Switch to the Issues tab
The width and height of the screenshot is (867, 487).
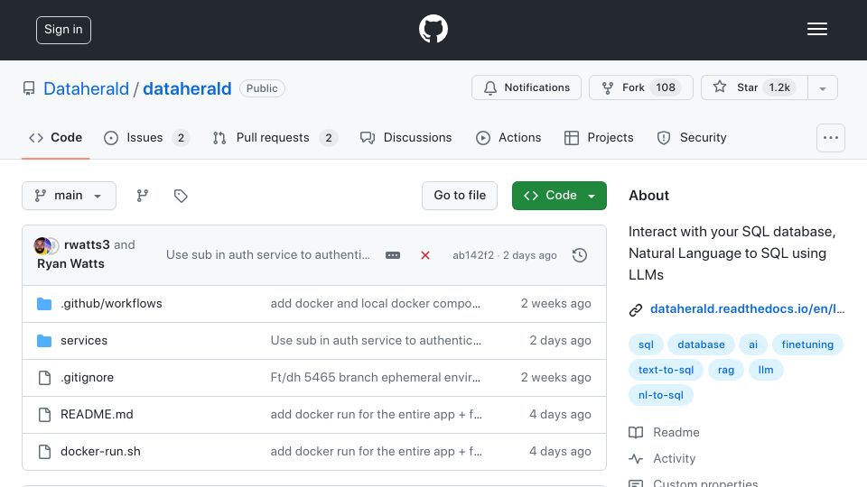coord(146,137)
